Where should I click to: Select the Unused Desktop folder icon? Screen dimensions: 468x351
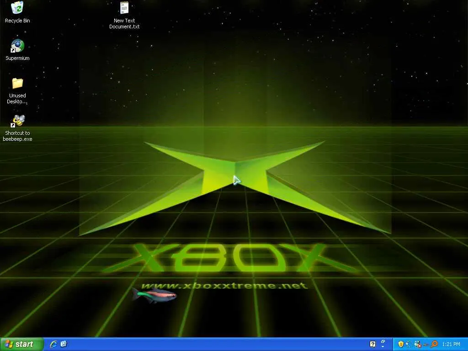(17, 91)
